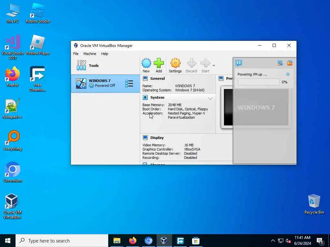Open Notepad++ desktop shortcut
The width and height of the screenshot is (330, 247).
pyautogui.click(x=13, y=109)
